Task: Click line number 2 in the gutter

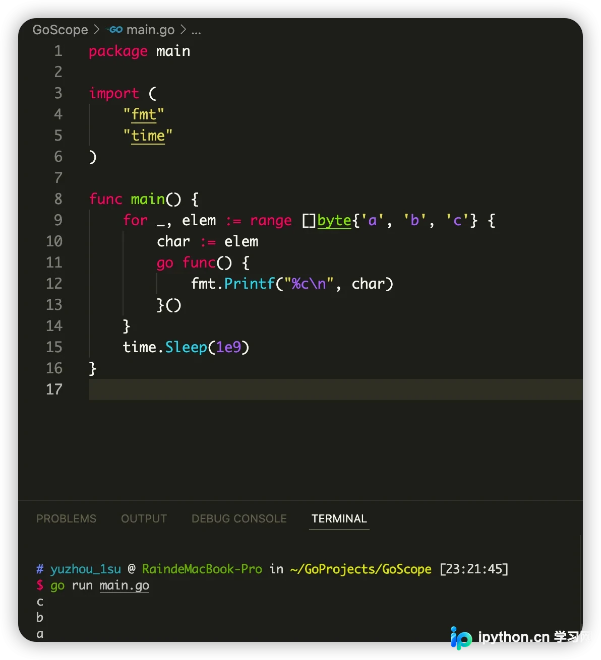Action: (x=58, y=72)
